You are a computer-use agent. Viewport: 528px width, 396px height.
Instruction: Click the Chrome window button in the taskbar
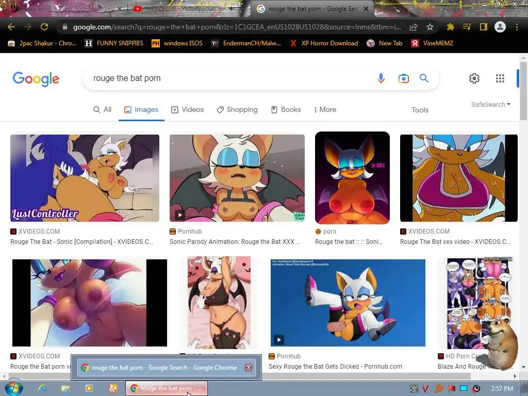click(167, 388)
